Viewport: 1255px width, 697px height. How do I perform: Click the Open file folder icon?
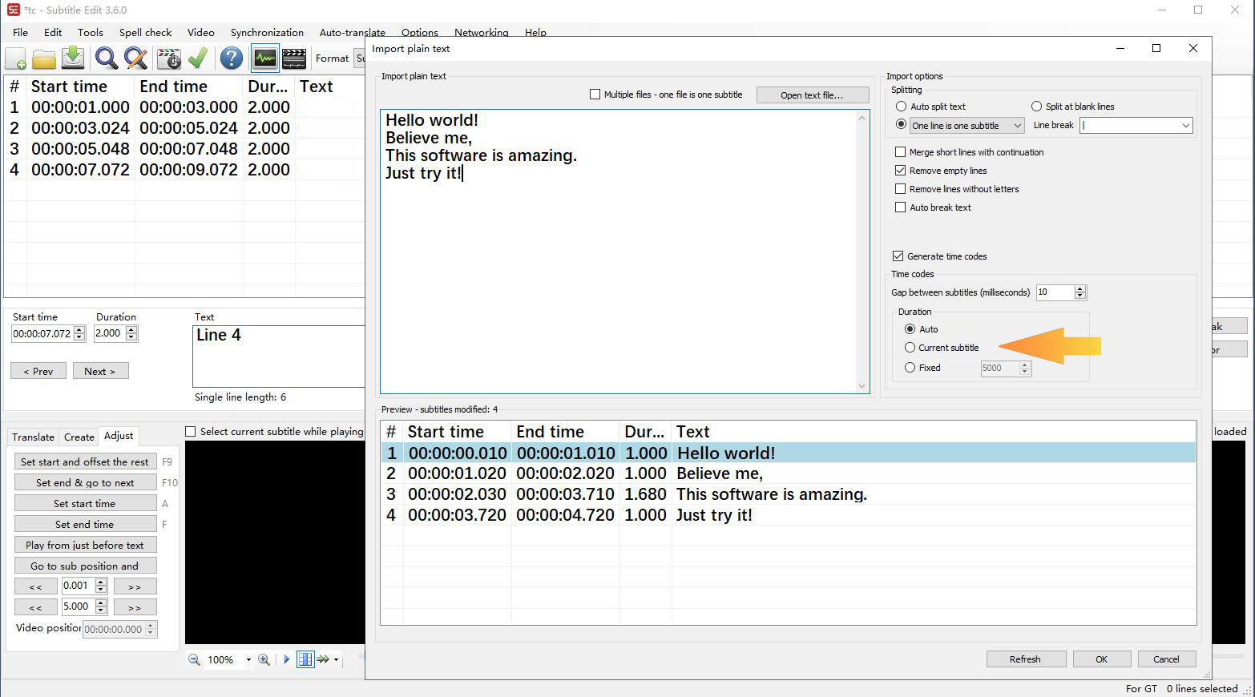click(x=44, y=58)
